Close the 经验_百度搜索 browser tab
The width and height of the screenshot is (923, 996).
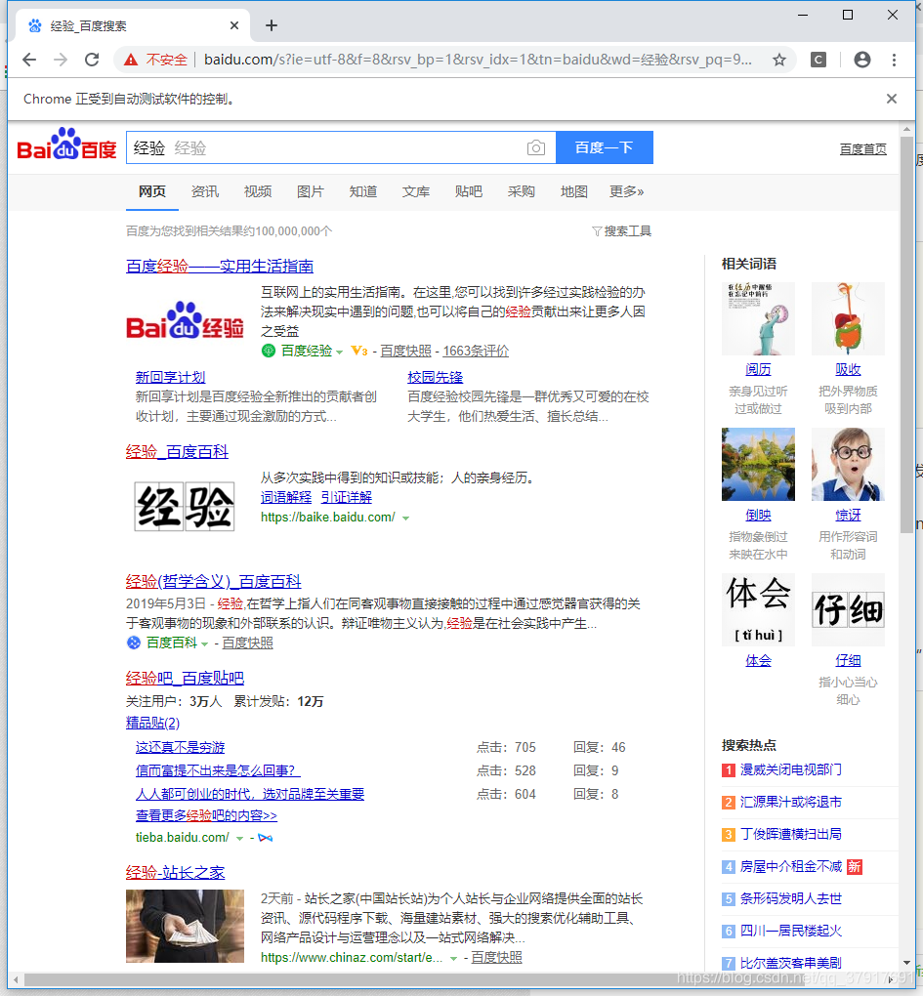tap(234, 25)
